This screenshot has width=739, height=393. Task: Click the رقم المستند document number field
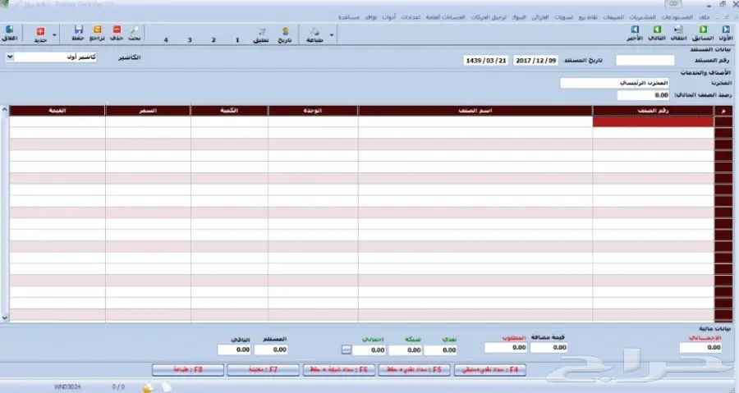pos(639,61)
